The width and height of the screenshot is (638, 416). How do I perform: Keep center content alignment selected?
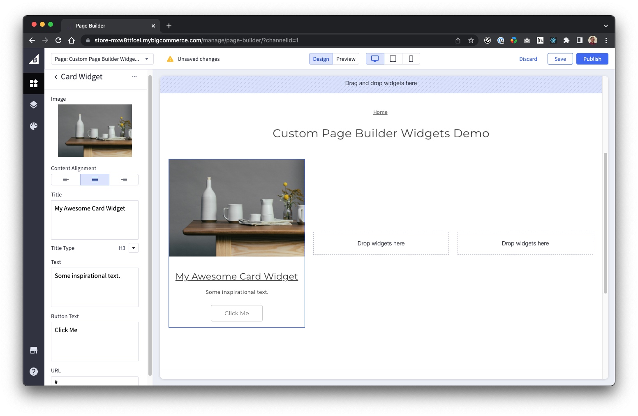[x=95, y=179]
